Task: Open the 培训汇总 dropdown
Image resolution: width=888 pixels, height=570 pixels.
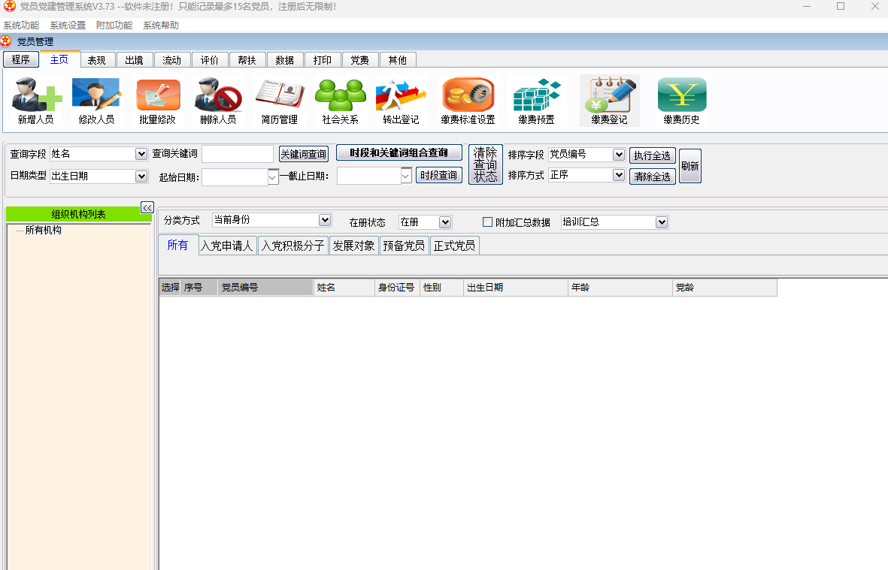Action: (662, 222)
